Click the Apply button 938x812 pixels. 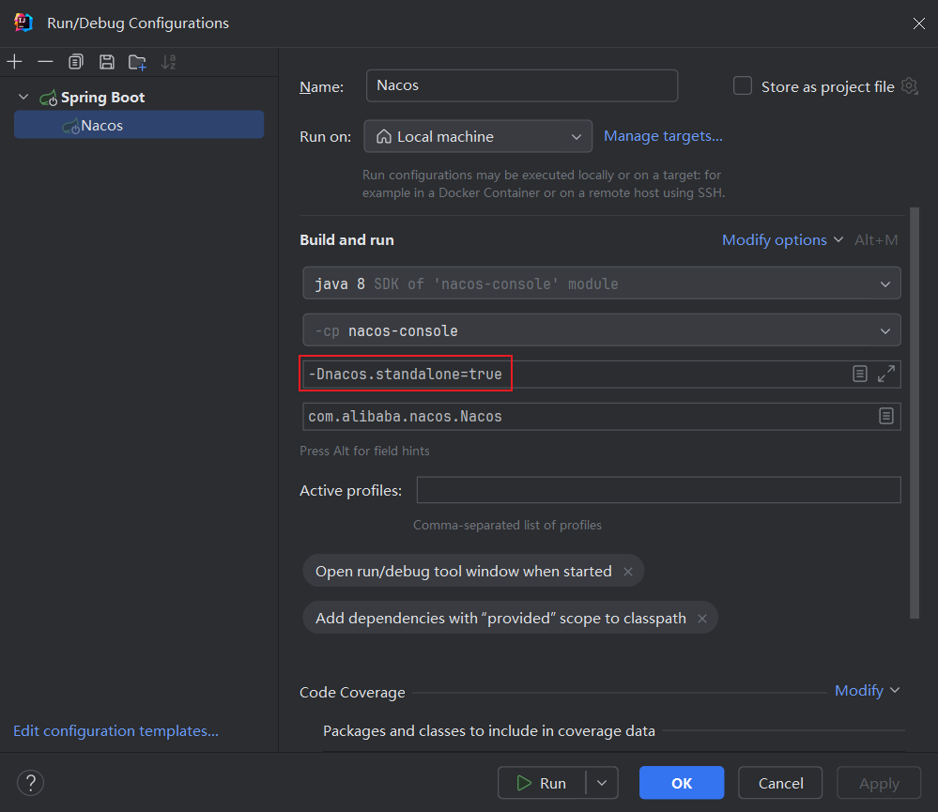879,783
